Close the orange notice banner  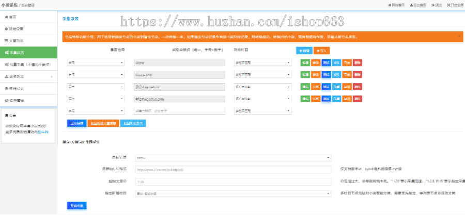459,37
